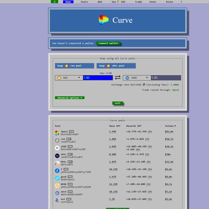The width and height of the screenshot is (209, 209).
Task: Click the sUSD pool icon
Action: point(57,148)
